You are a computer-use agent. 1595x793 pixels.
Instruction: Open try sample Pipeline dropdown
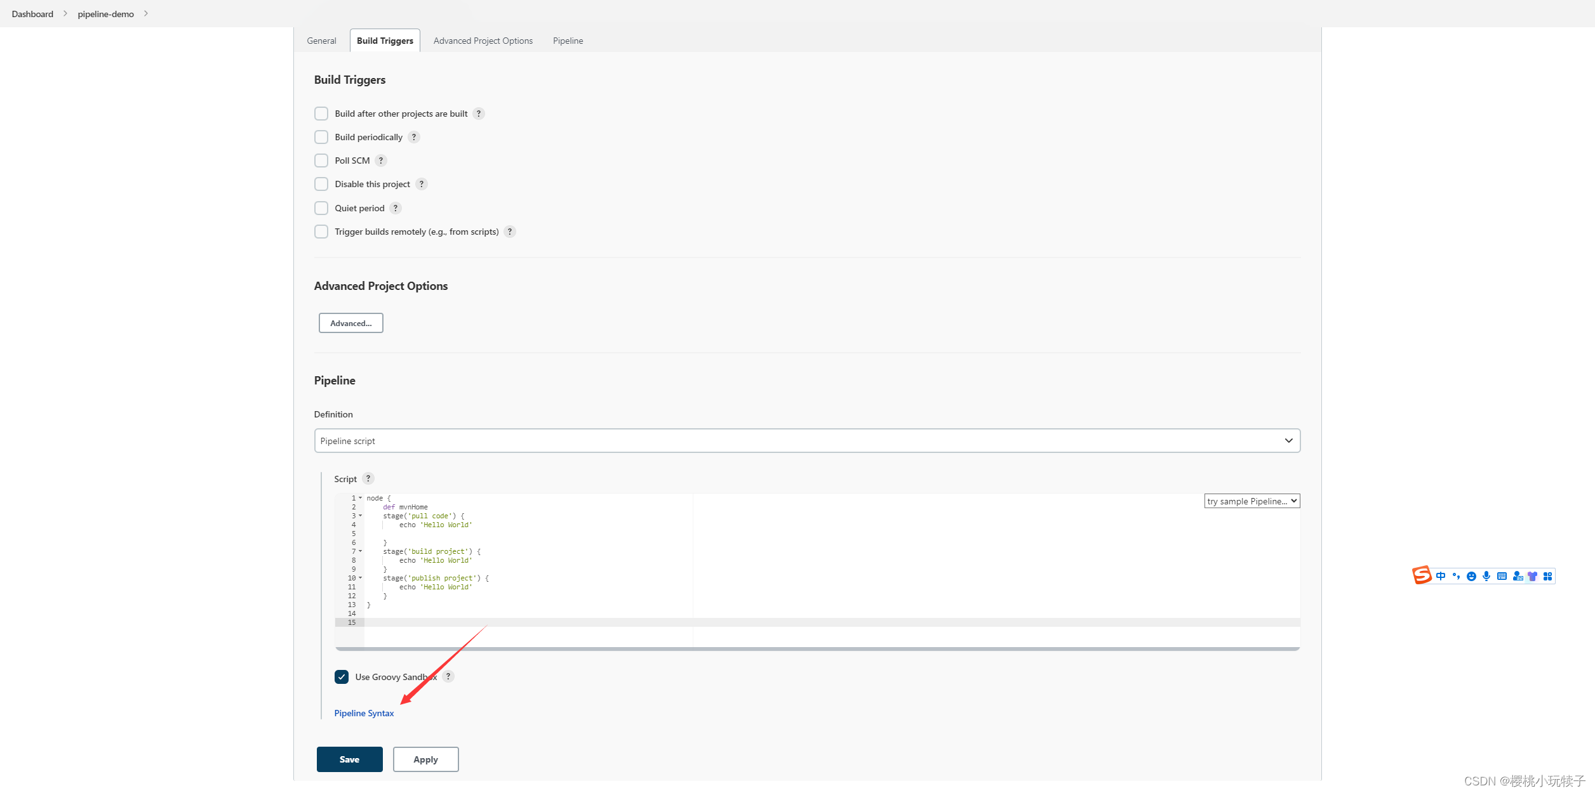click(x=1252, y=501)
